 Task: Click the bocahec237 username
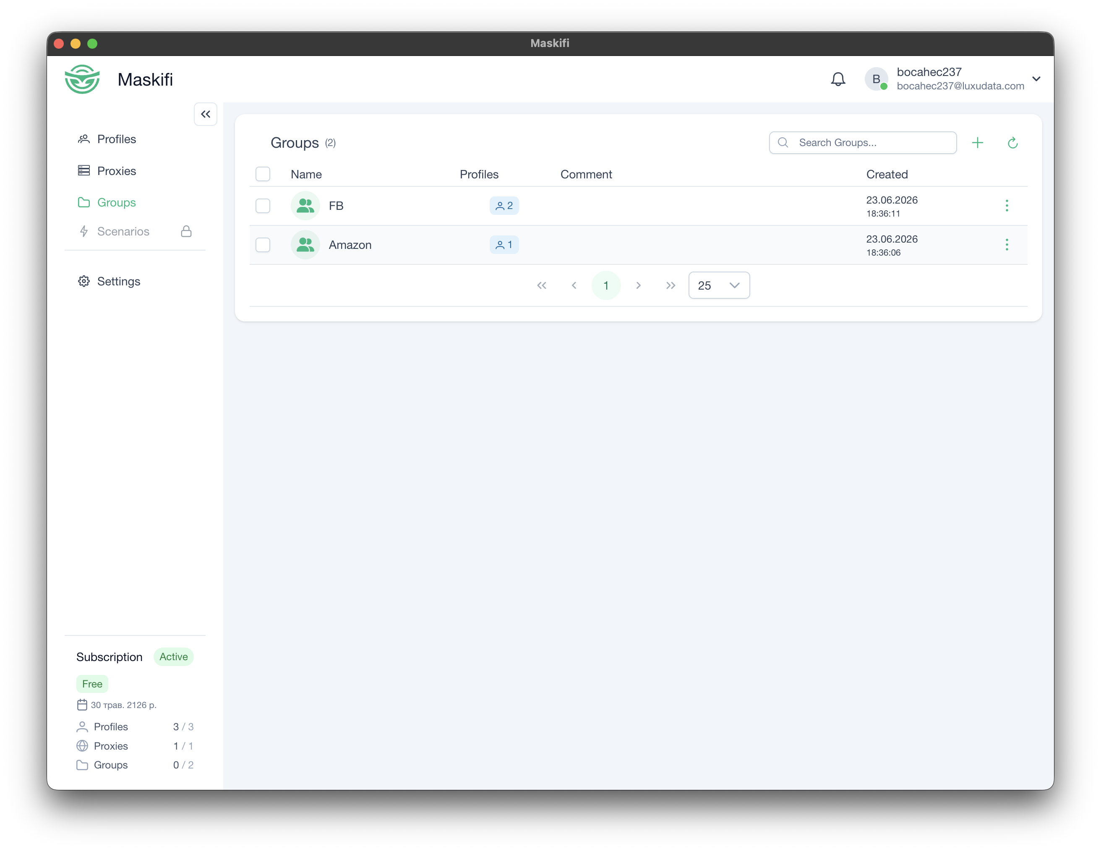pyautogui.click(x=929, y=72)
